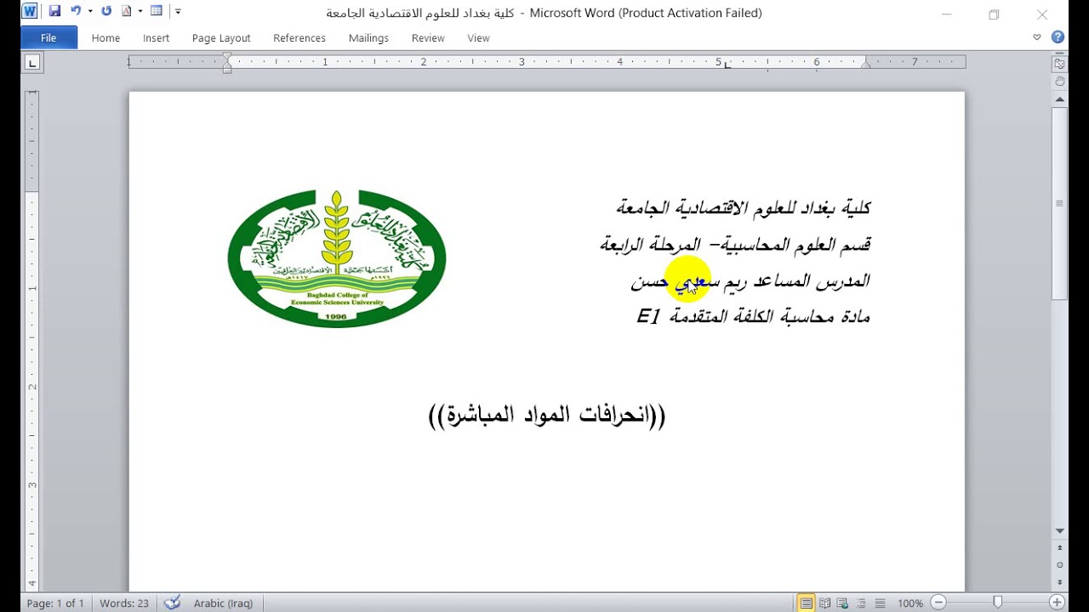Open the Select Browse Object circle button

(x=1059, y=565)
